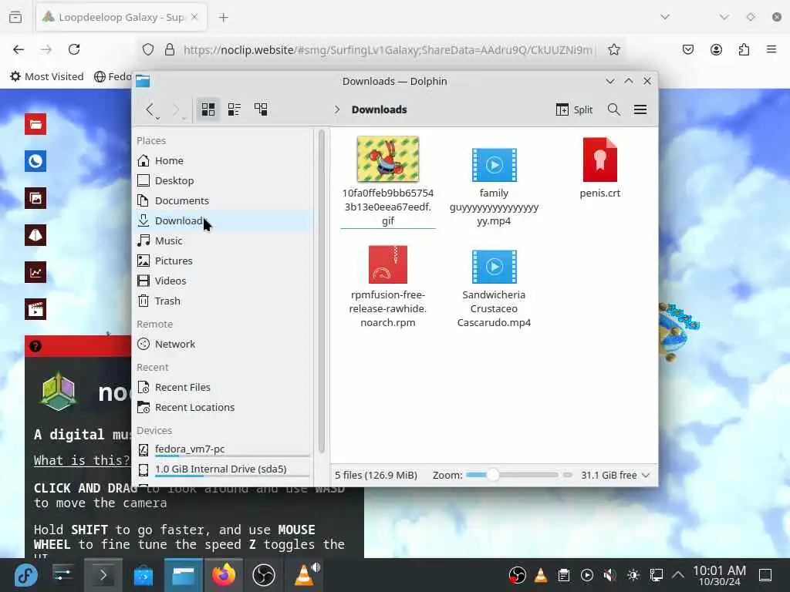790x592 pixels.
Task: Show hidden system tray icons
Action: 678,575
